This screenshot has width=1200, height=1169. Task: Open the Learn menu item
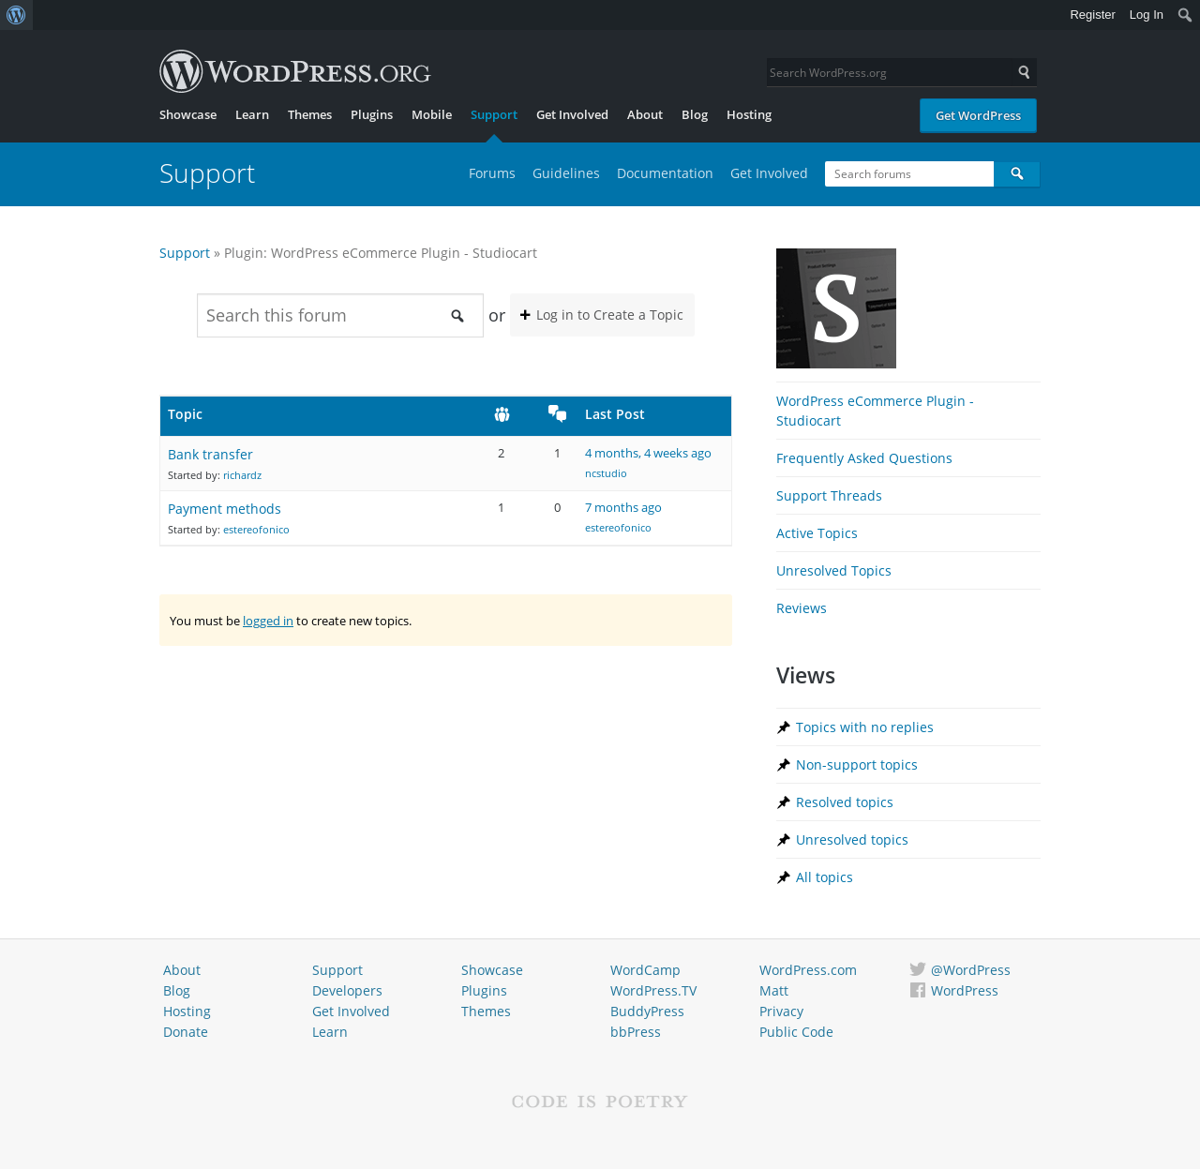[252, 115]
